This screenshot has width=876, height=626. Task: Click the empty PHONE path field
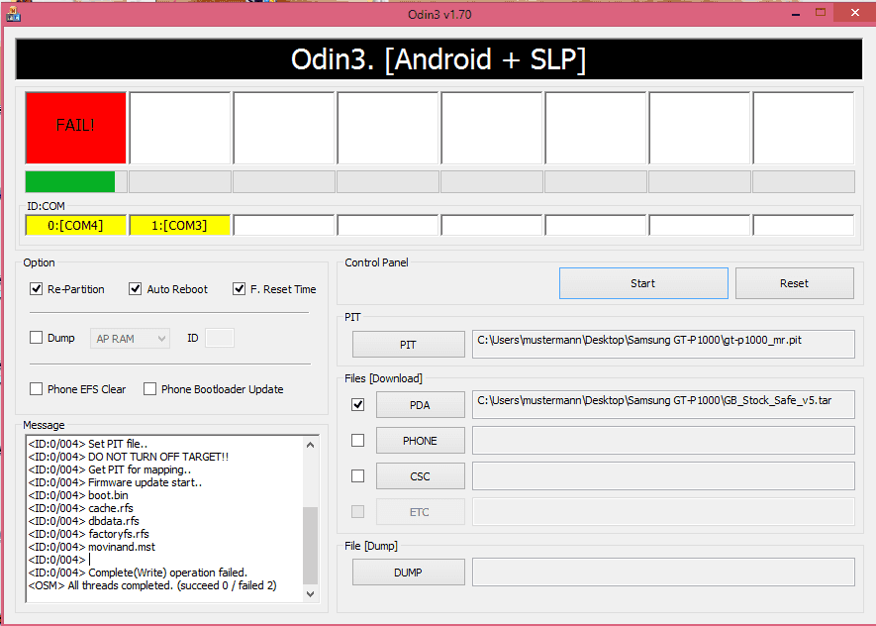coord(663,441)
